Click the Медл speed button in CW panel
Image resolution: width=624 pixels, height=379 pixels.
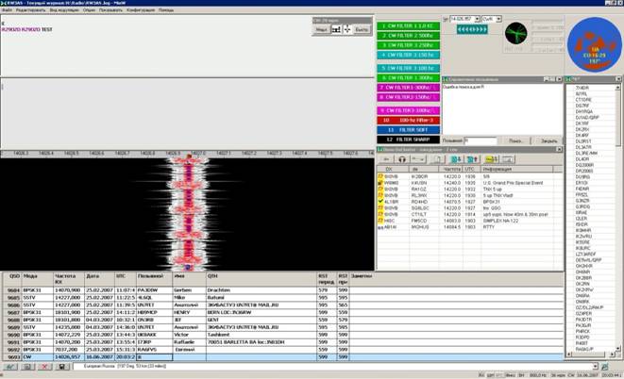pyautogui.click(x=322, y=29)
